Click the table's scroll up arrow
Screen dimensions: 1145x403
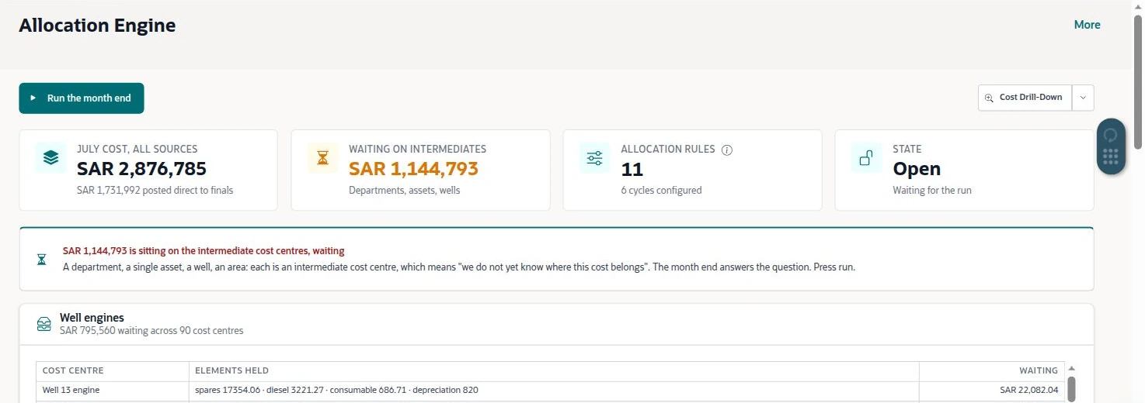1072,369
